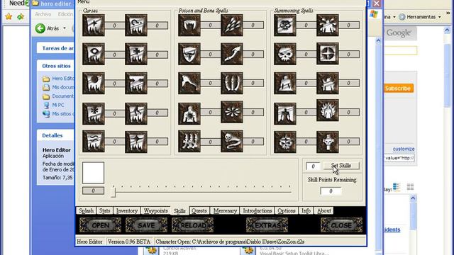Expand the Atrás history dropdown arrow
454x255 pixels.
click(65, 28)
